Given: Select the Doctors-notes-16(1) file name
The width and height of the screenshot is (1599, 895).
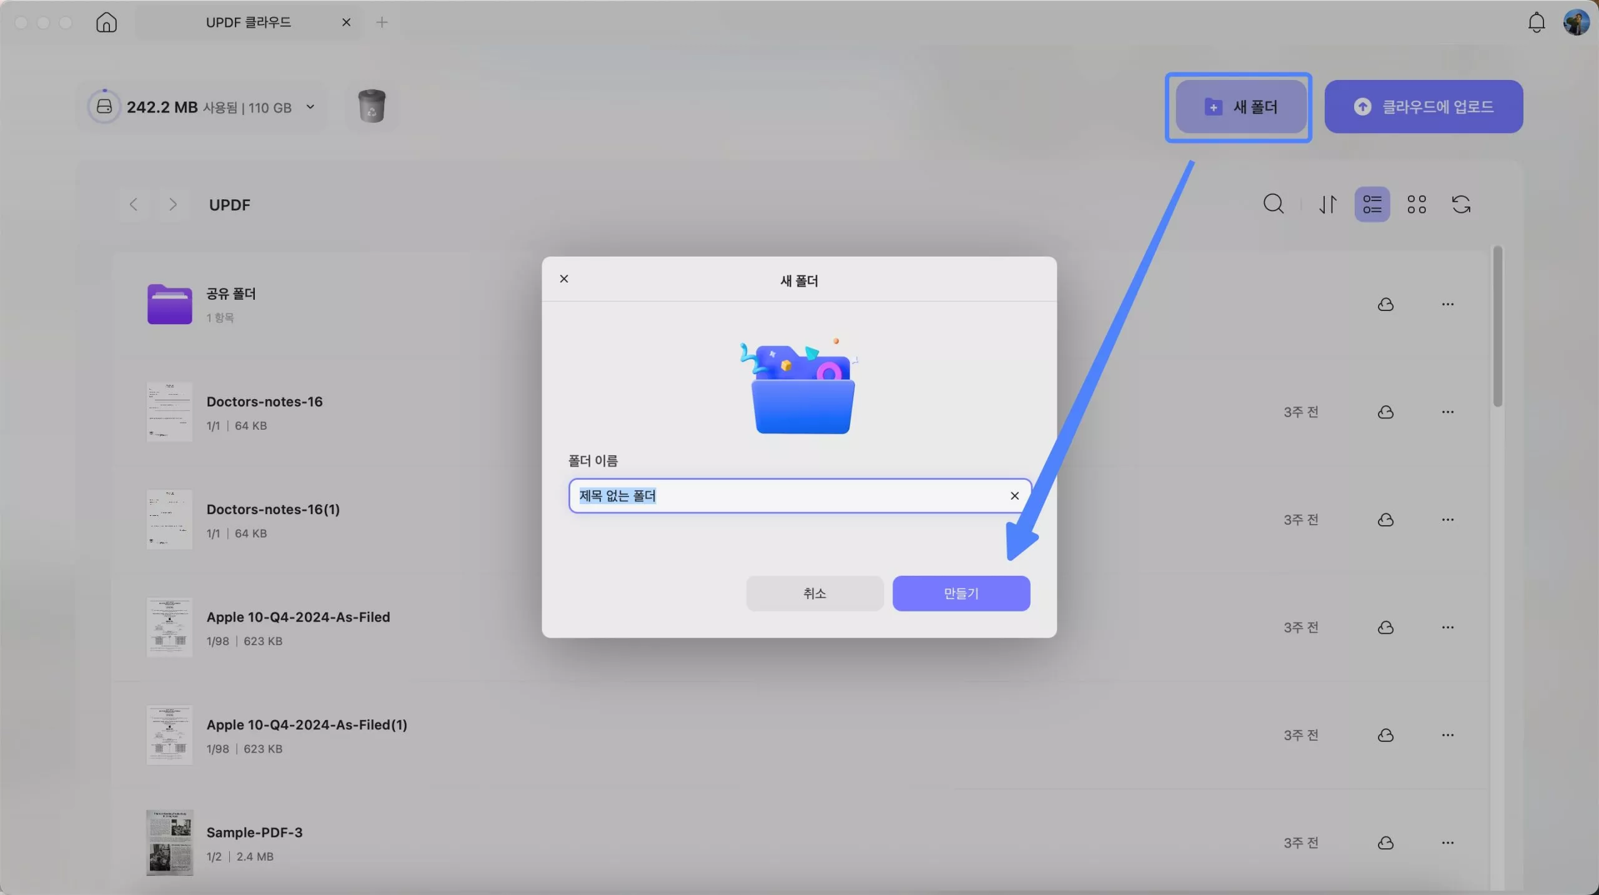Looking at the screenshot, I should [x=273, y=510].
